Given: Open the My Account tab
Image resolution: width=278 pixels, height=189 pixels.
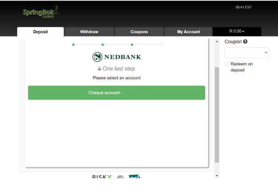Looking at the screenshot, I should 188,32.
